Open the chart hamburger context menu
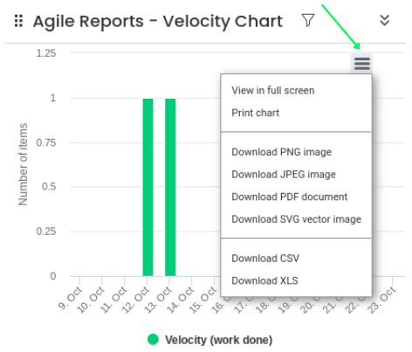 pyautogui.click(x=361, y=64)
